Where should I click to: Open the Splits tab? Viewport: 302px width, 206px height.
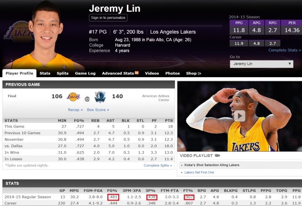click(62, 73)
